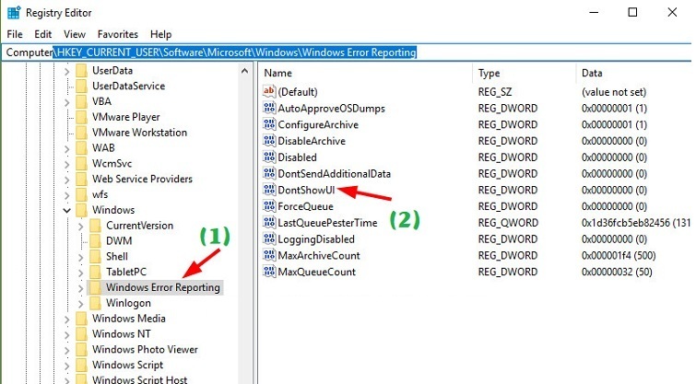Select the MaxQueueCount DWORD icon
This screenshot has width=696, height=384.
(269, 272)
